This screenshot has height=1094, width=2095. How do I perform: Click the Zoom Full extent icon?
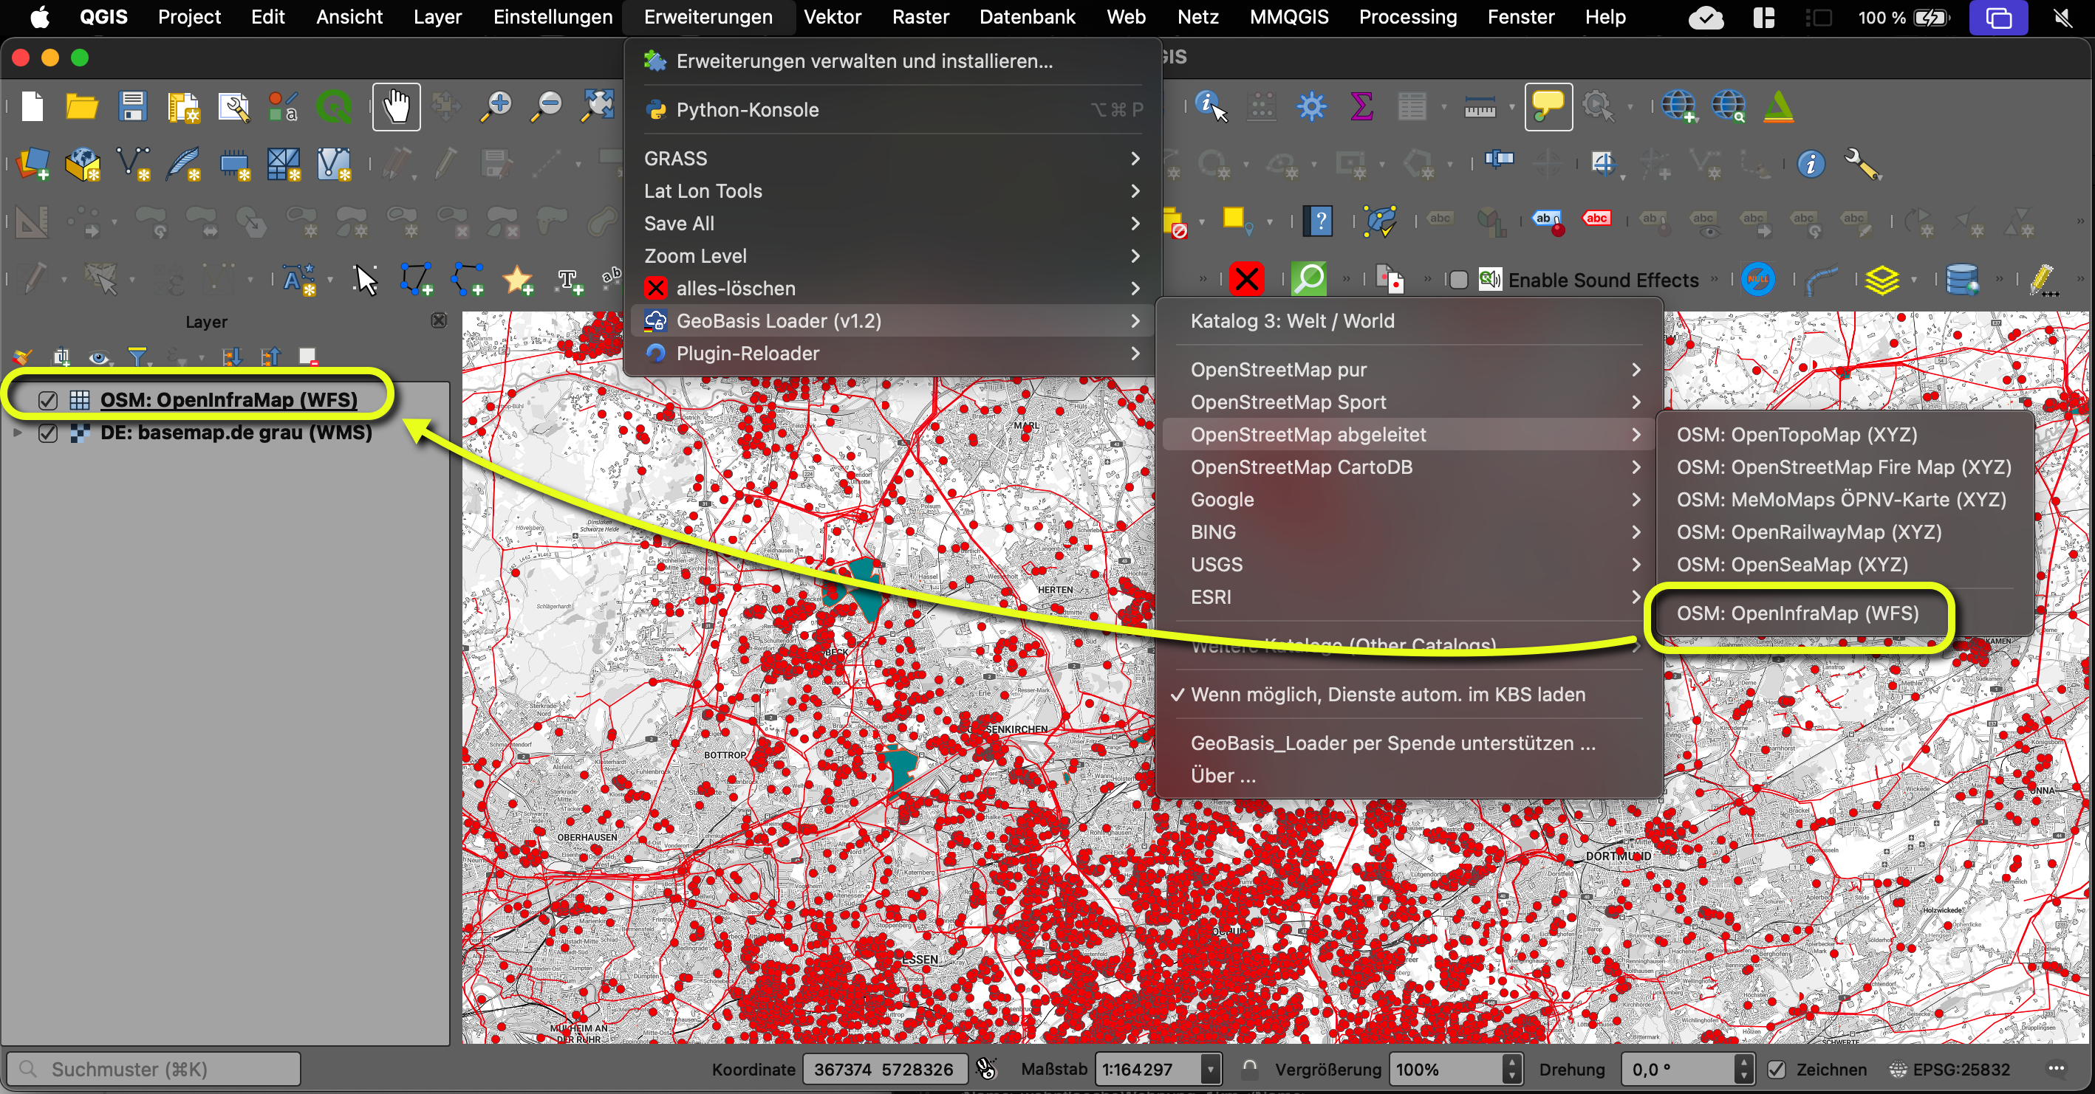pyautogui.click(x=598, y=106)
